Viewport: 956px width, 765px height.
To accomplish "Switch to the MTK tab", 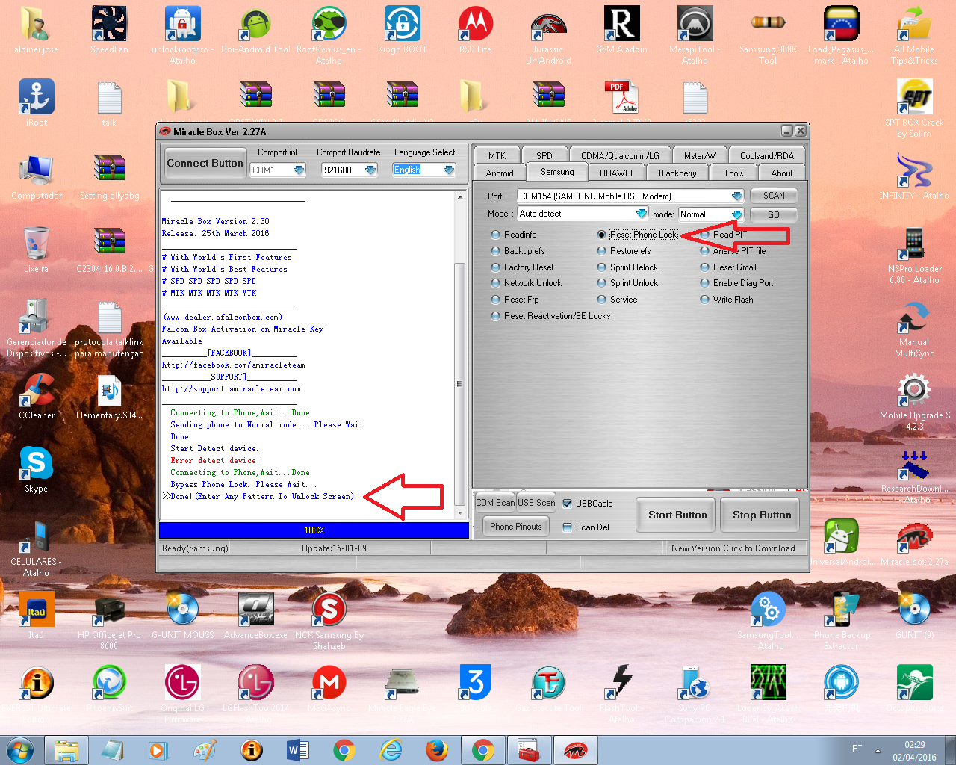I will coord(497,155).
